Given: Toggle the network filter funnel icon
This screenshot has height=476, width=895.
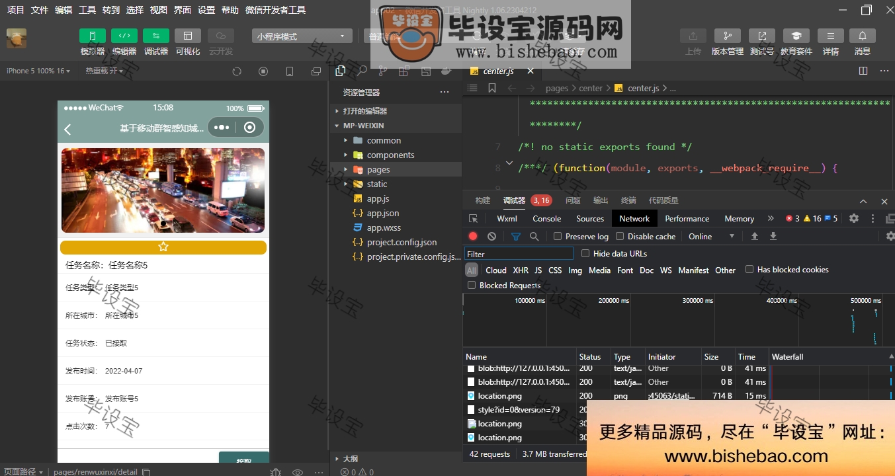Looking at the screenshot, I should click(516, 236).
